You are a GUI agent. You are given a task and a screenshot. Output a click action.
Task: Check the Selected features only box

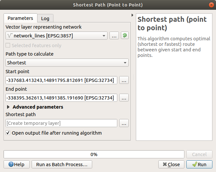click(x=8, y=46)
